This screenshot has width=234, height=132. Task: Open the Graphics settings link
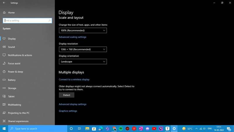pos(68,111)
